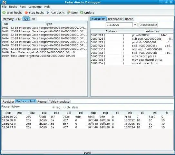Select IDT row 0x08 Task Gate
Viewport: 175px width, 155px height.
45,52
